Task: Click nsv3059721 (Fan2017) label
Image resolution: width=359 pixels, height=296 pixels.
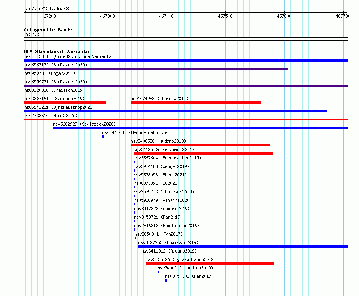Action: pos(158,217)
